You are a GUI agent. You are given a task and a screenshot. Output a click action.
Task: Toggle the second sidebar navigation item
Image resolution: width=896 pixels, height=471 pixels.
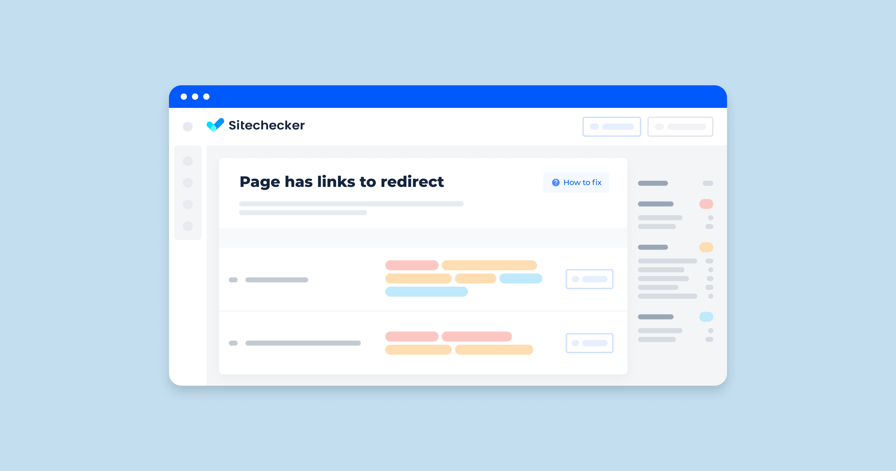click(188, 185)
